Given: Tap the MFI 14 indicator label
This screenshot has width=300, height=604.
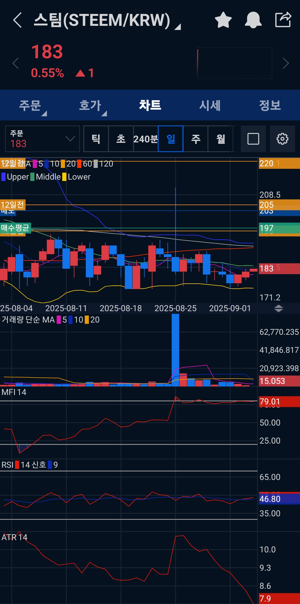Looking at the screenshot, I should [x=14, y=392].
